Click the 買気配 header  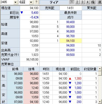pos(92,8)
